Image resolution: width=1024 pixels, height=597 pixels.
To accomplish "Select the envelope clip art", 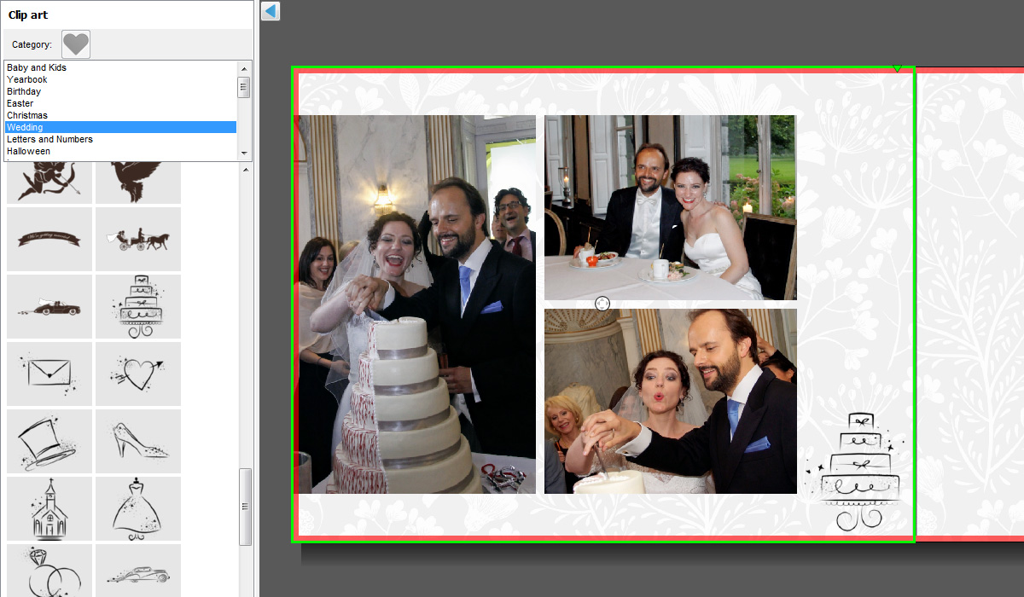I will (49, 374).
